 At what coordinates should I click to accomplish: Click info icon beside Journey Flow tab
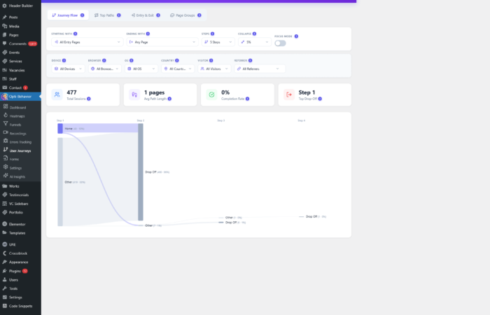pyautogui.click(x=82, y=15)
